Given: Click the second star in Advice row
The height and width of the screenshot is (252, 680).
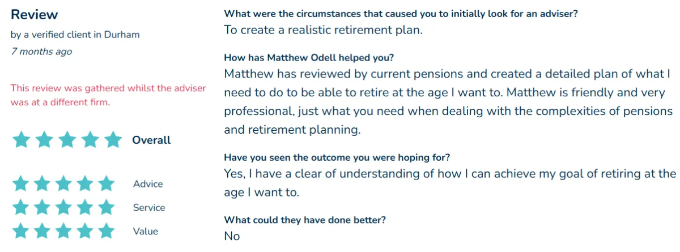Looking at the screenshot, I should click(x=42, y=183).
